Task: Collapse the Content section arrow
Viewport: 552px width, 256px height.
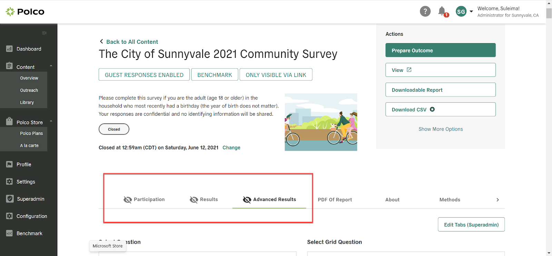Action: pyautogui.click(x=51, y=65)
